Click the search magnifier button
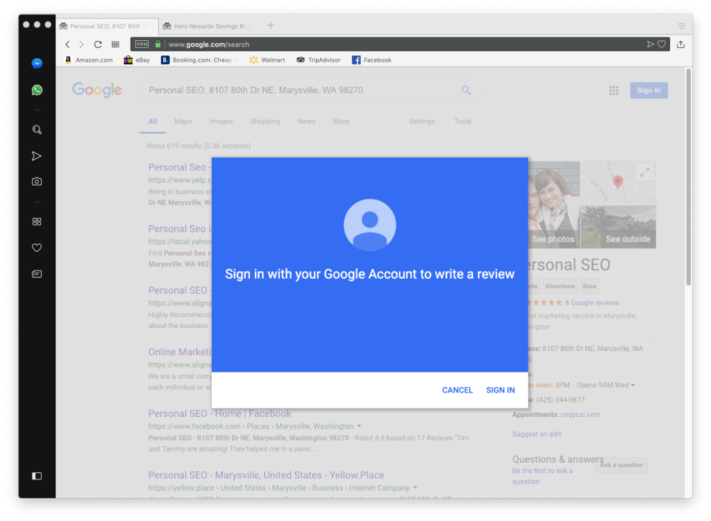The width and height of the screenshot is (711, 521). coord(466,90)
